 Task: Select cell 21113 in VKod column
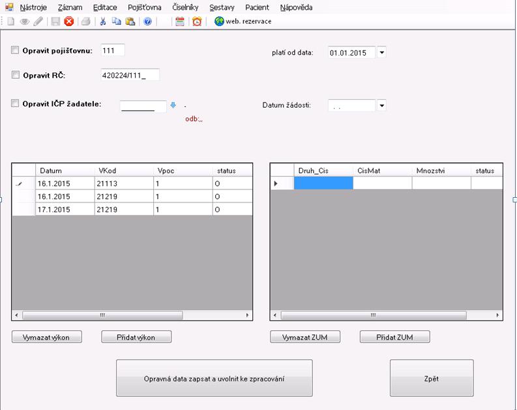pos(124,183)
